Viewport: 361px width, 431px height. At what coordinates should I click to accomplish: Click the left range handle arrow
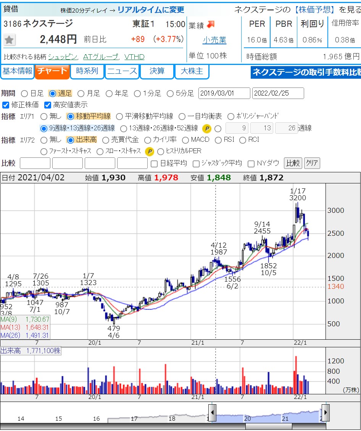pyautogui.click(x=212, y=413)
